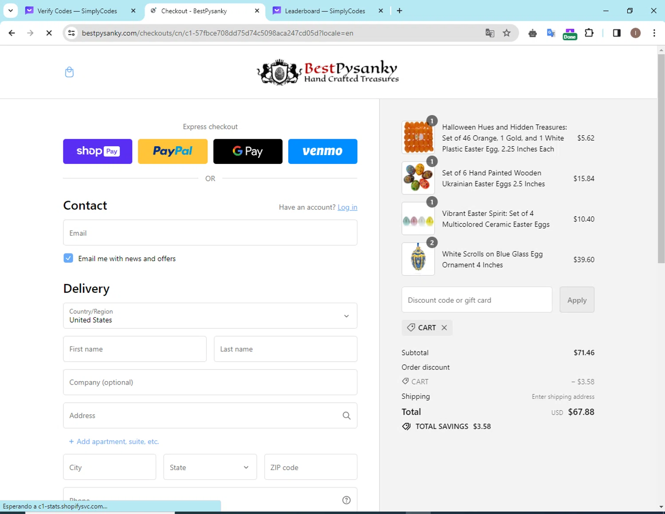
Task: Click the Hand Painted Wooden eggs thumbnail
Action: coord(418,178)
